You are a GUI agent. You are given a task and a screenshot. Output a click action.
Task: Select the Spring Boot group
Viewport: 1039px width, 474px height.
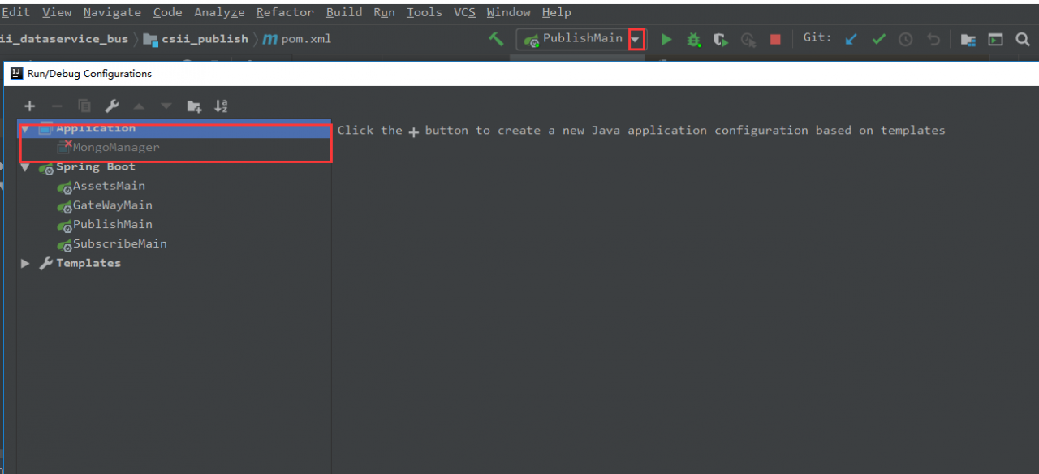(175, 167)
